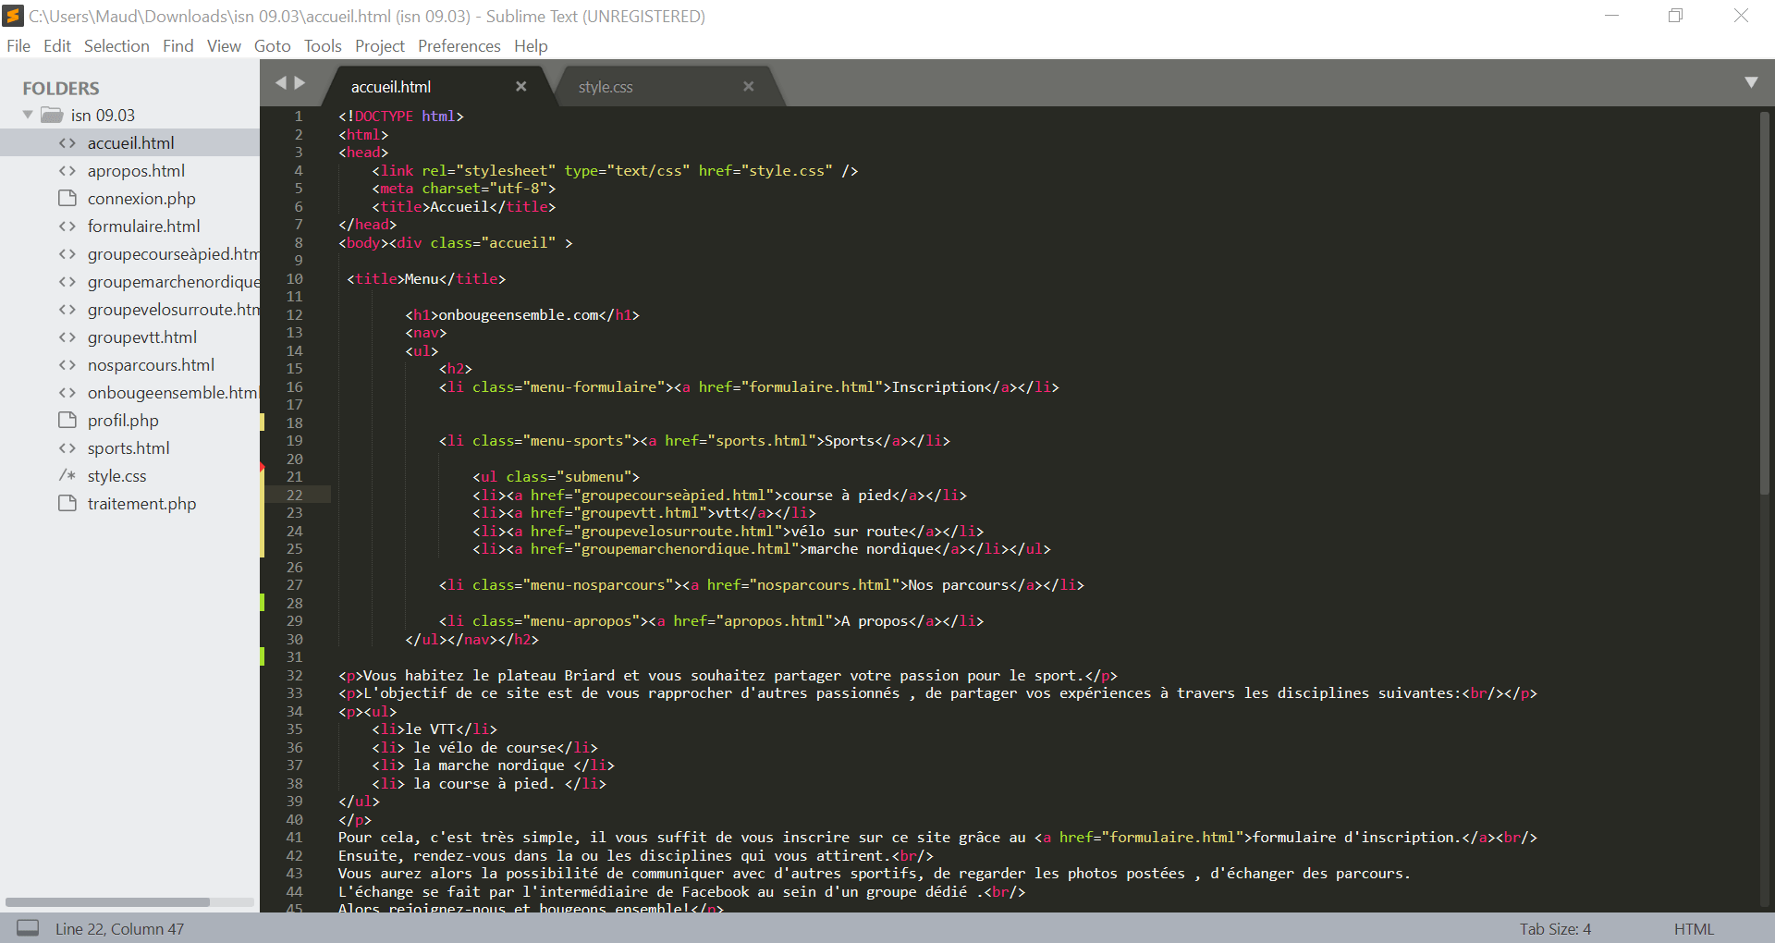Toggle the side bar panel switcher icon
The image size is (1775, 943).
pyautogui.click(x=28, y=928)
